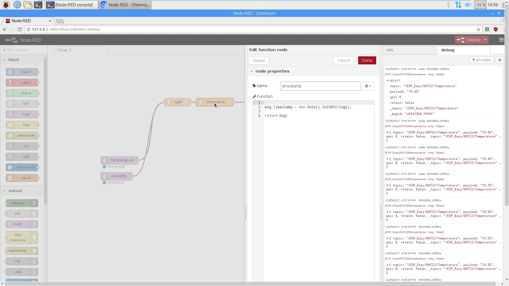Open the volume control in system tray
The width and height of the screenshot is (509, 286).
pos(468,5)
